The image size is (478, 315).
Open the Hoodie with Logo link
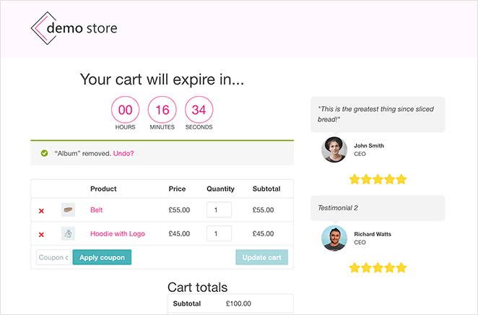point(117,234)
